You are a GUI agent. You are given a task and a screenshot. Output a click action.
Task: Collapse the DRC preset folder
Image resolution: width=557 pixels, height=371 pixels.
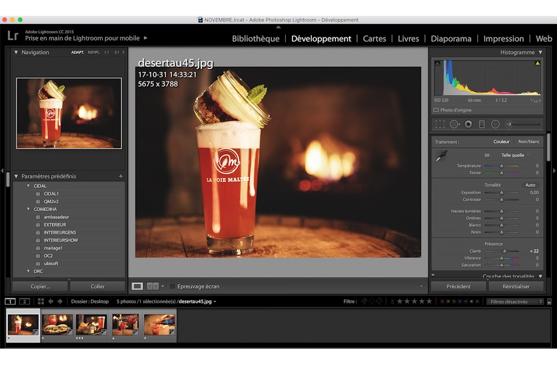(28, 271)
